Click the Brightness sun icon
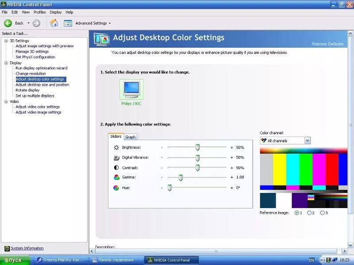This screenshot has height=265, width=354. 116,148
